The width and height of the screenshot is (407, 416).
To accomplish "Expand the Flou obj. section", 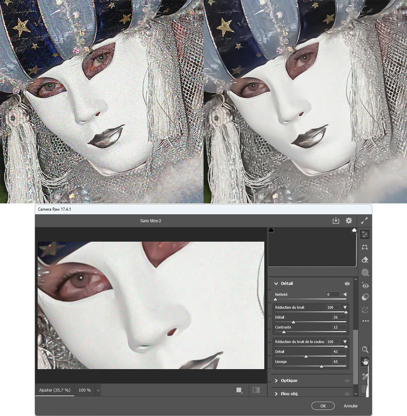I will (277, 394).
